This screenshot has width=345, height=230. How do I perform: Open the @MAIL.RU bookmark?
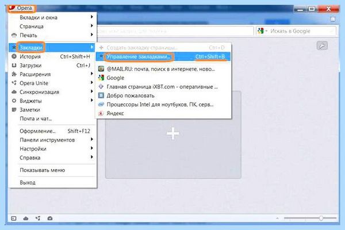tap(163, 69)
